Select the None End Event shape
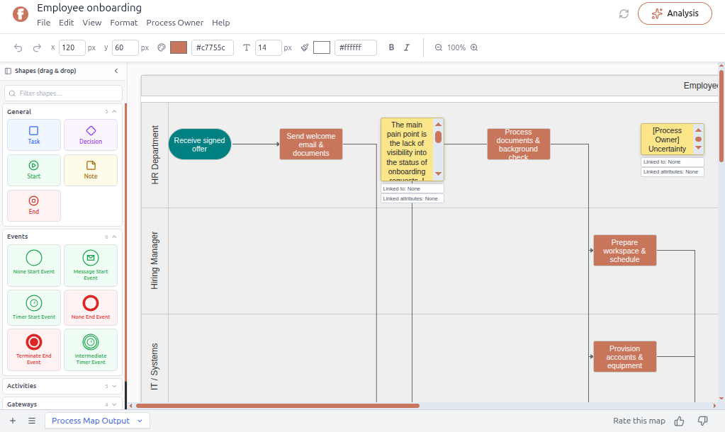Viewport: 725px width, 432px height. click(x=91, y=308)
